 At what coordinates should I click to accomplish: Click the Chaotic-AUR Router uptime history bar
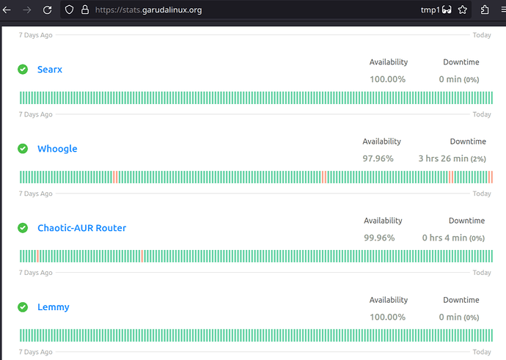click(x=256, y=256)
